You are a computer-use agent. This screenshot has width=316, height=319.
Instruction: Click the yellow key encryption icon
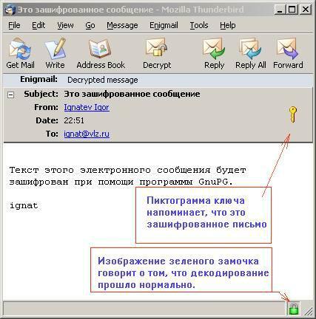click(293, 114)
